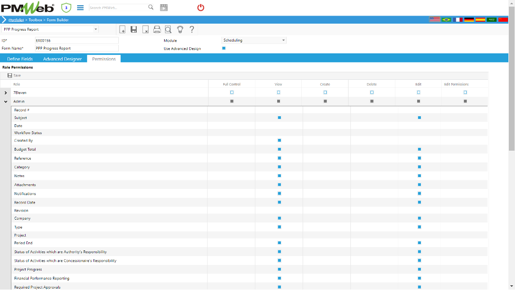Click the save disk toolbar icon
Screen dimensions: 515x290
pyautogui.click(x=134, y=30)
